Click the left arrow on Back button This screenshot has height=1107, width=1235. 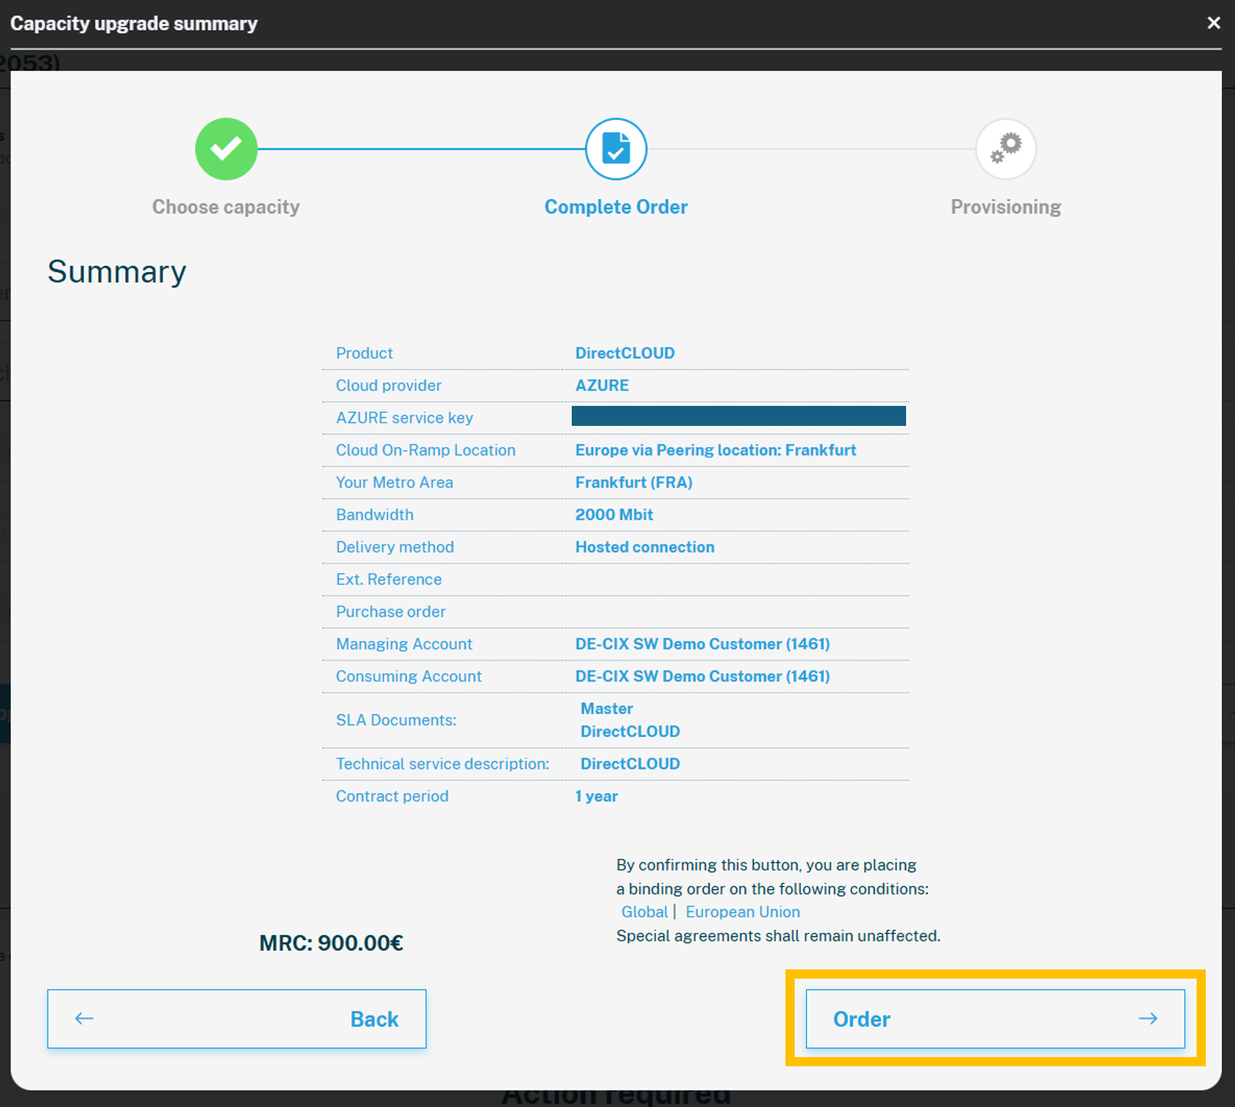[85, 1019]
